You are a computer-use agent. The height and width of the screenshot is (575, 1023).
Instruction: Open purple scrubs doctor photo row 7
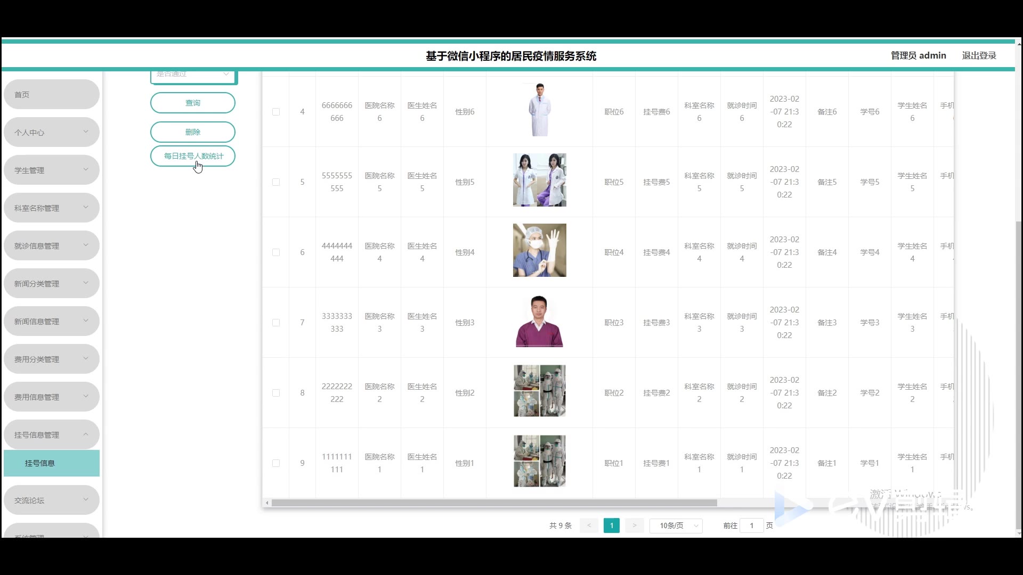point(539,321)
